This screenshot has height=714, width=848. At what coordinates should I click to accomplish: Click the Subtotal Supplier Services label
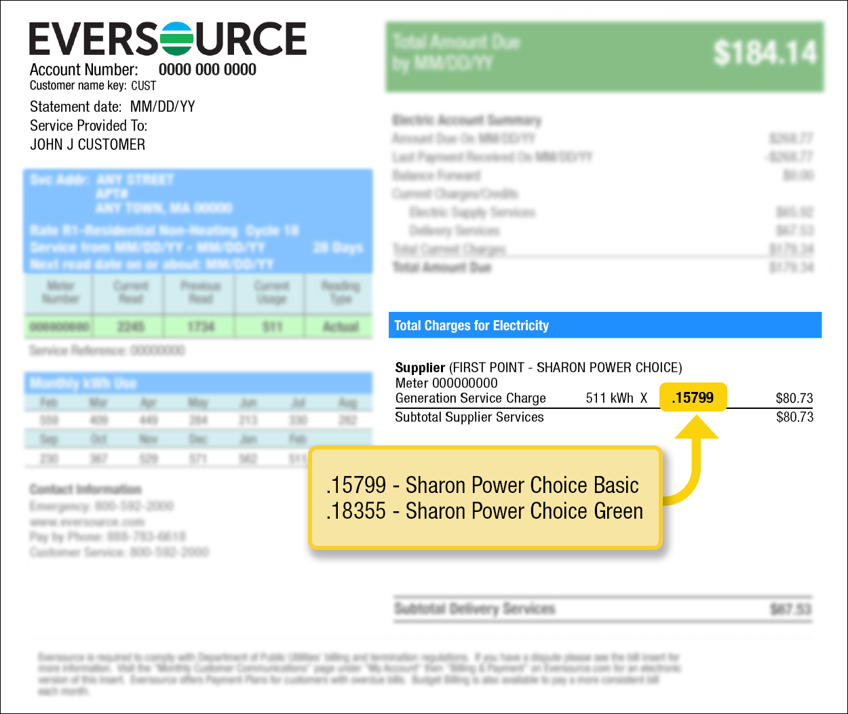(469, 417)
